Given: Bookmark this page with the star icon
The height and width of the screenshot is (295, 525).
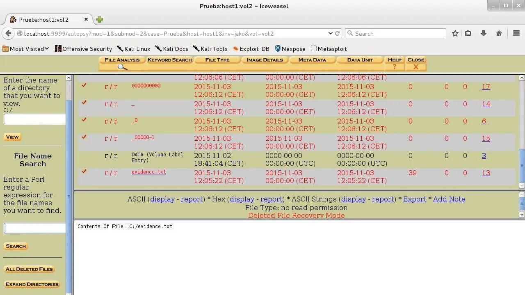Looking at the screenshot, I should click(x=455, y=33).
